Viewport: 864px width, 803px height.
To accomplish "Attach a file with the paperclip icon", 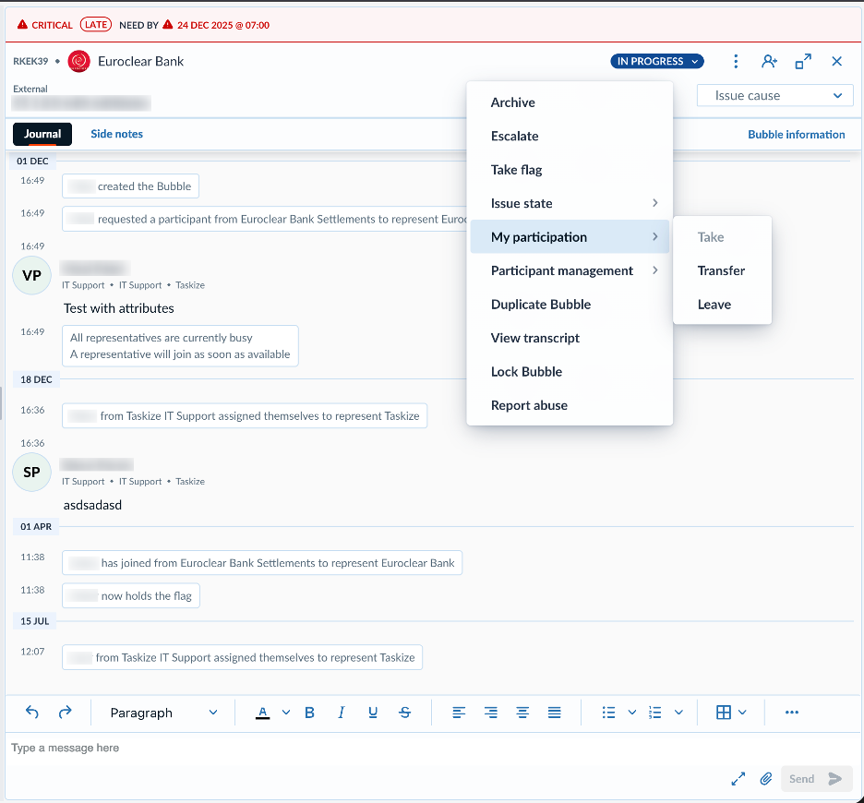I will (x=766, y=779).
